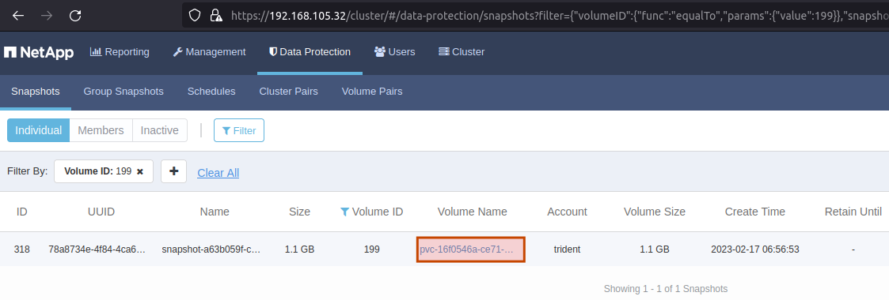
Task: Select the Inactive snapshots view
Action: coord(160,130)
